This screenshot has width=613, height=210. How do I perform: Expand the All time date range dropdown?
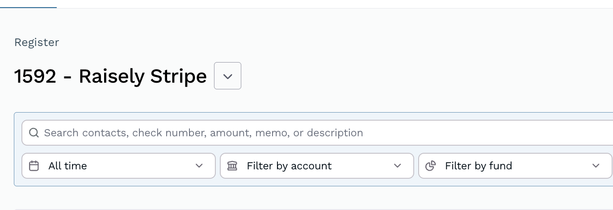coord(118,166)
